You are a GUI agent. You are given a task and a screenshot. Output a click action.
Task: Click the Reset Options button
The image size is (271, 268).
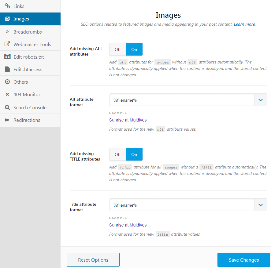[93, 260]
